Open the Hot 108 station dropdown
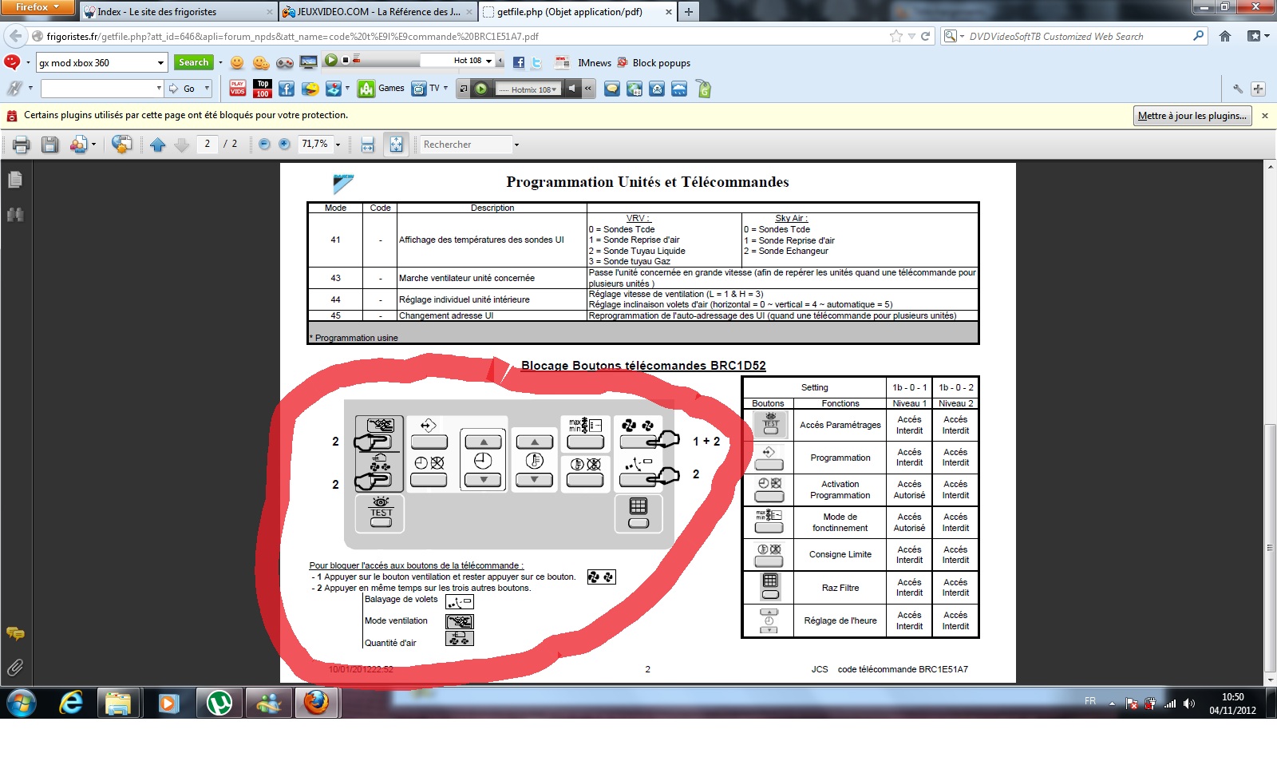 click(x=488, y=61)
